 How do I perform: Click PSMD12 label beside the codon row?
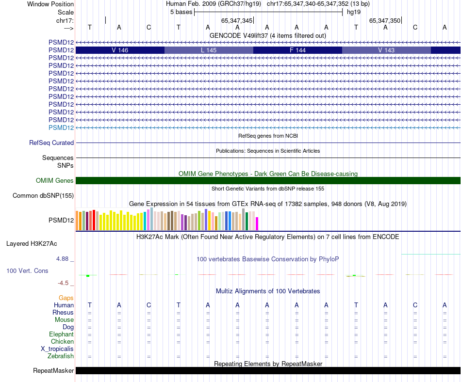(61, 50)
